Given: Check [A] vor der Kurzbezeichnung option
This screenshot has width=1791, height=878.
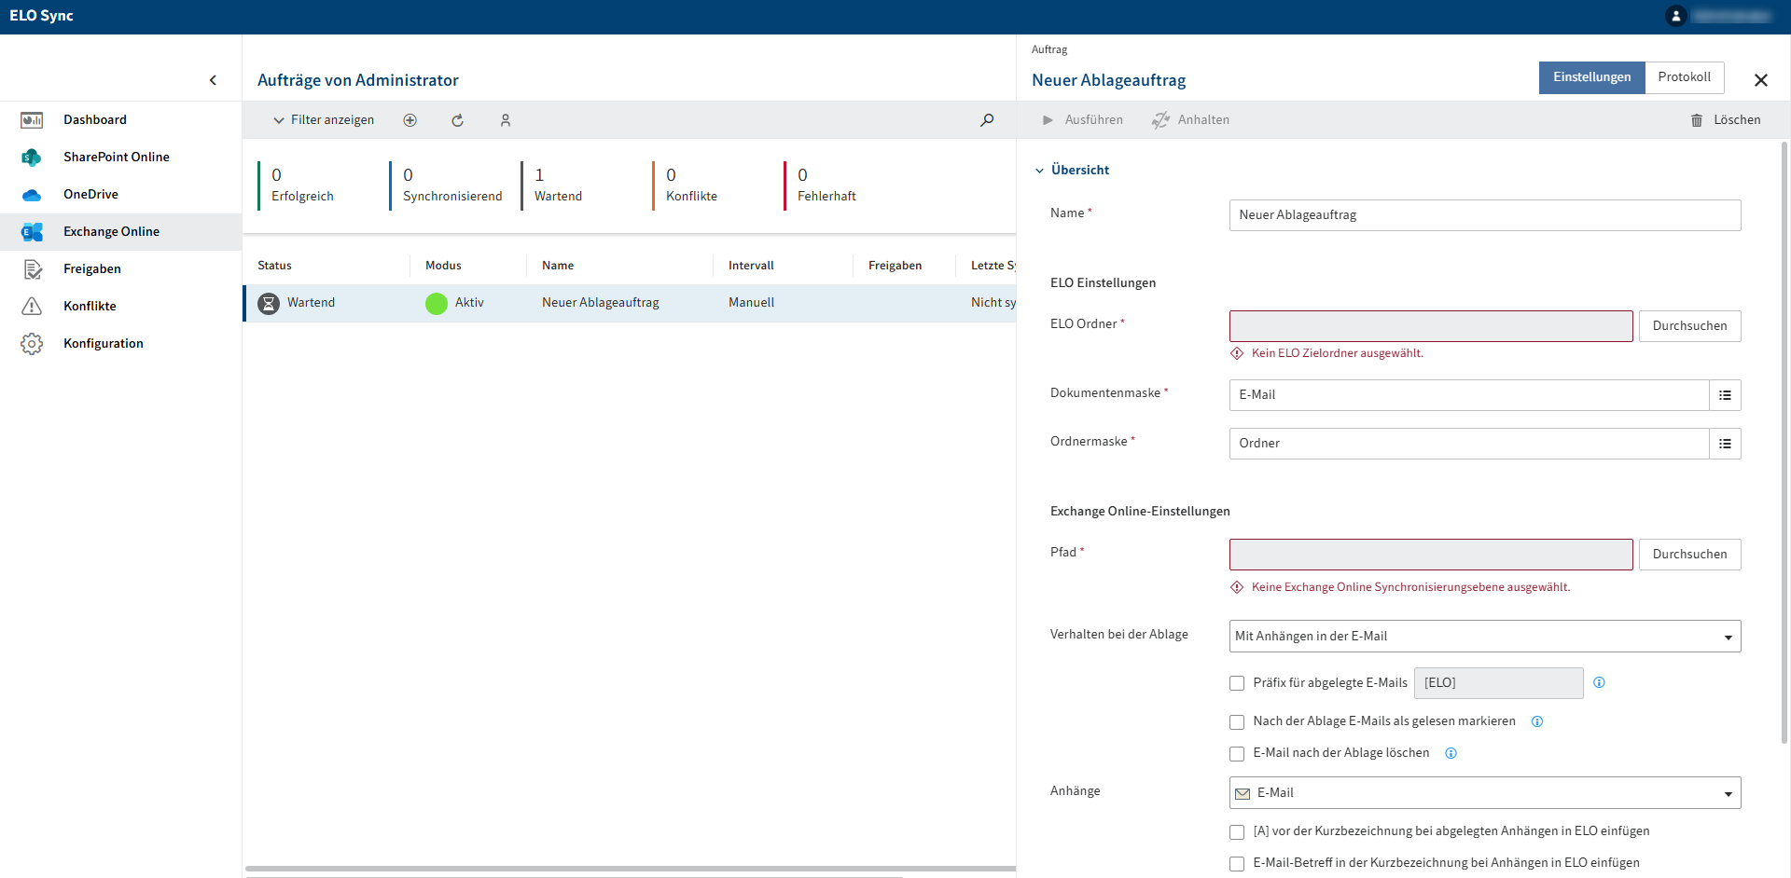Looking at the screenshot, I should (1237, 832).
